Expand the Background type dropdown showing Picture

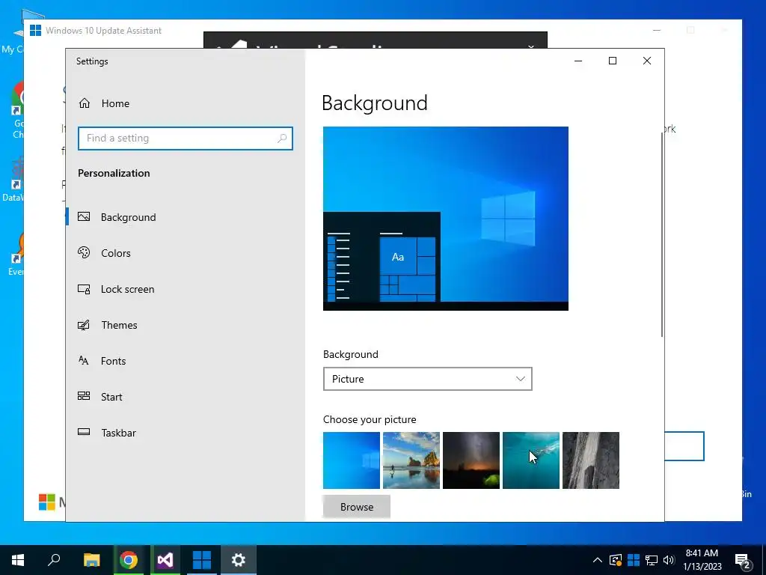[x=427, y=379]
